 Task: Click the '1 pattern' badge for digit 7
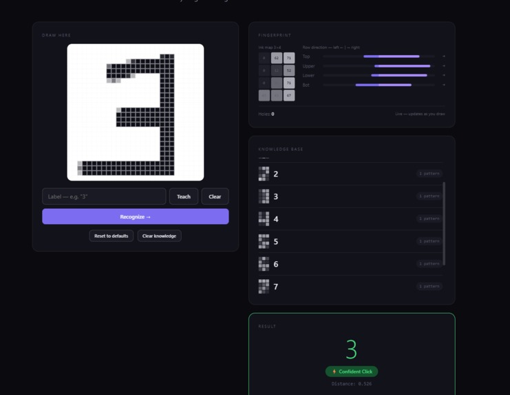coord(429,286)
